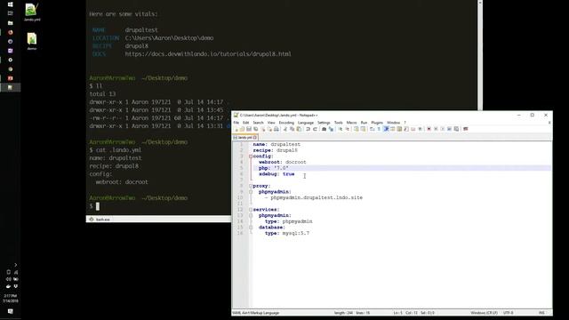Toggle Word Wrap toolbar button
The image size is (569, 320).
(372, 129)
